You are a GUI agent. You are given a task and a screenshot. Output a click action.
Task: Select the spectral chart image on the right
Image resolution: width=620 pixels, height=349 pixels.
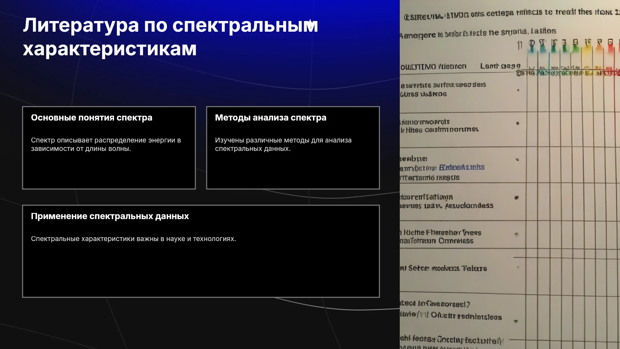[510, 174]
